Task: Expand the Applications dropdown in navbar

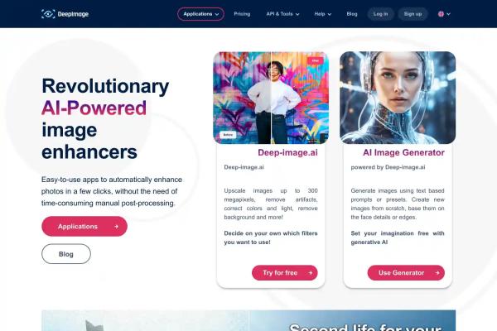Action: (200, 14)
